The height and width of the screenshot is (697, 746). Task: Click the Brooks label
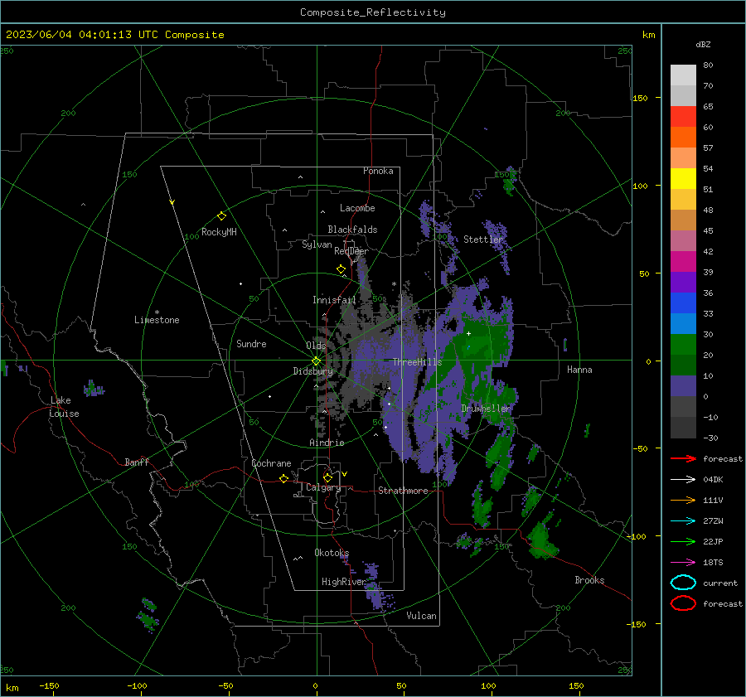click(x=589, y=580)
